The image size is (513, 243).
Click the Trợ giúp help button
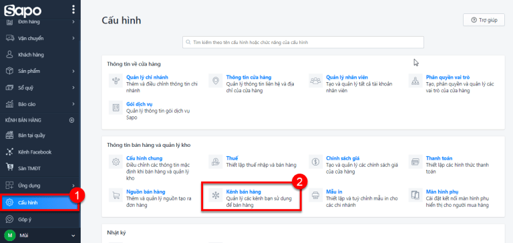[x=484, y=20]
